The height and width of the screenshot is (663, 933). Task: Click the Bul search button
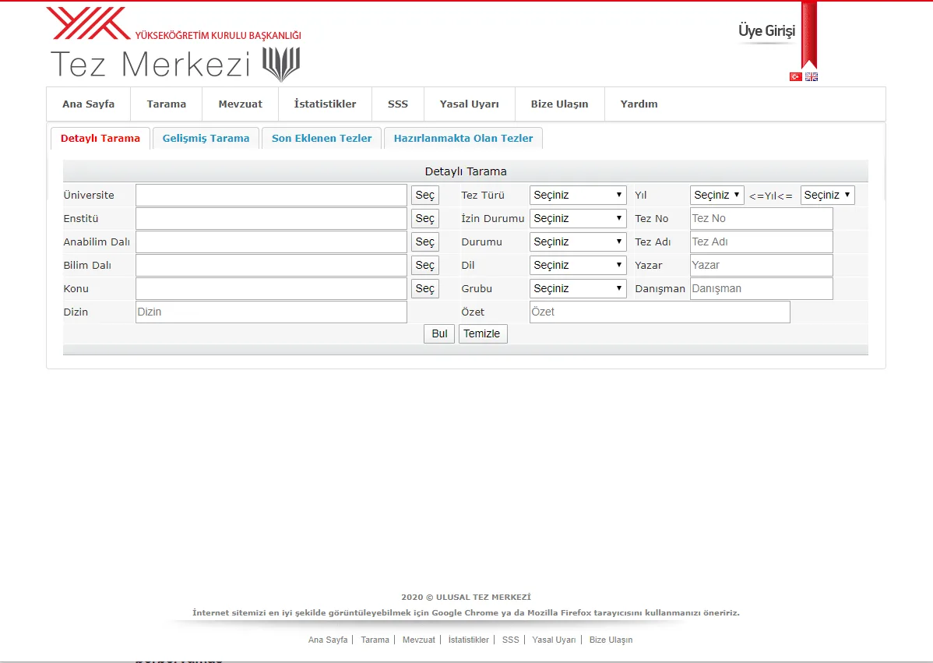tap(439, 334)
